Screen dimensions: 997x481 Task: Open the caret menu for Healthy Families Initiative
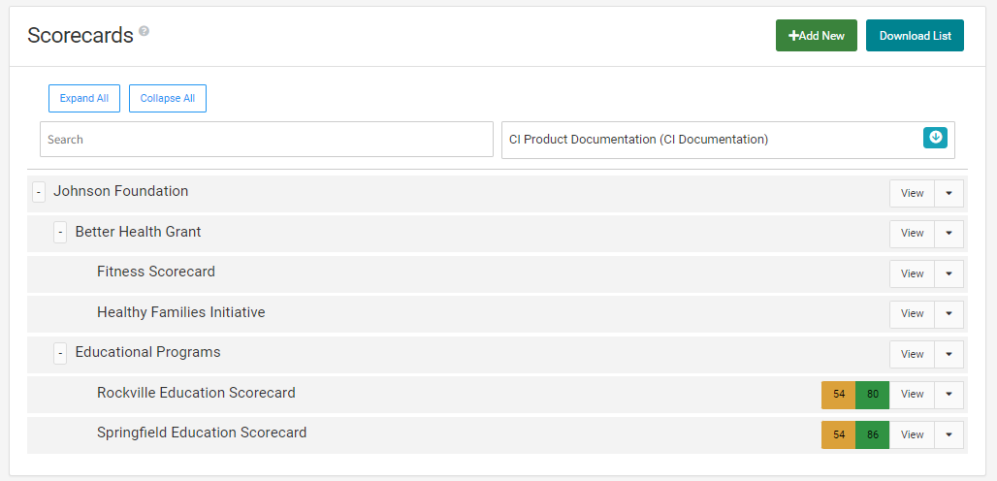tap(949, 314)
